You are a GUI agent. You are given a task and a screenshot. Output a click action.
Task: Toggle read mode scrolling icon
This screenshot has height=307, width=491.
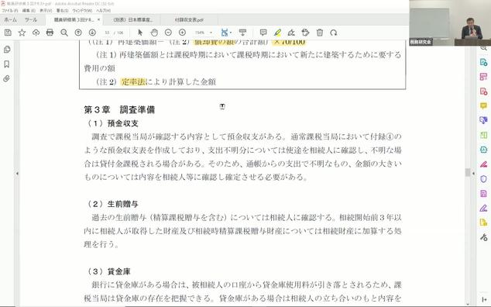pyautogui.click(x=242, y=33)
